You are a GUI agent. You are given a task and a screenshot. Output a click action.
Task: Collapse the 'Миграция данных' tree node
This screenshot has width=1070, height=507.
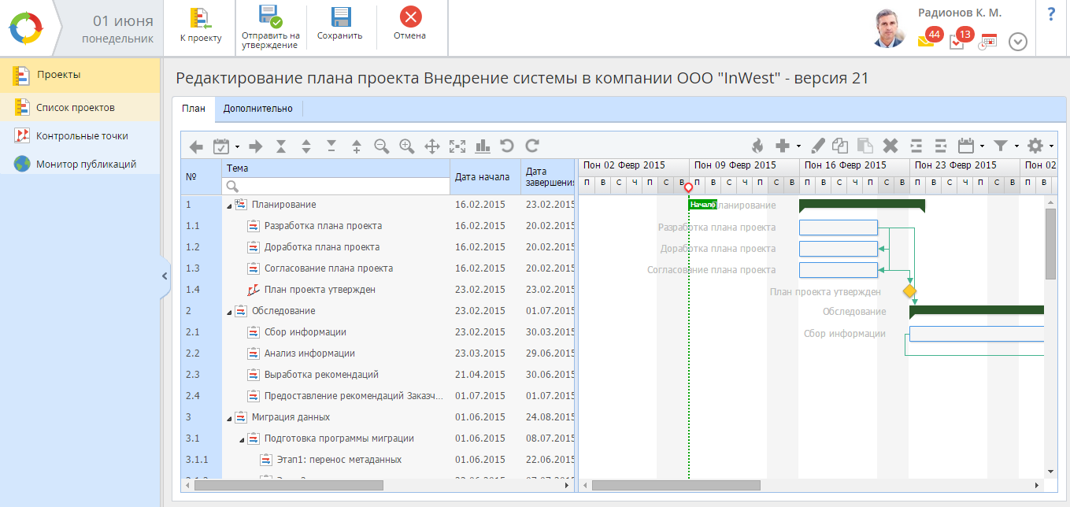click(230, 418)
